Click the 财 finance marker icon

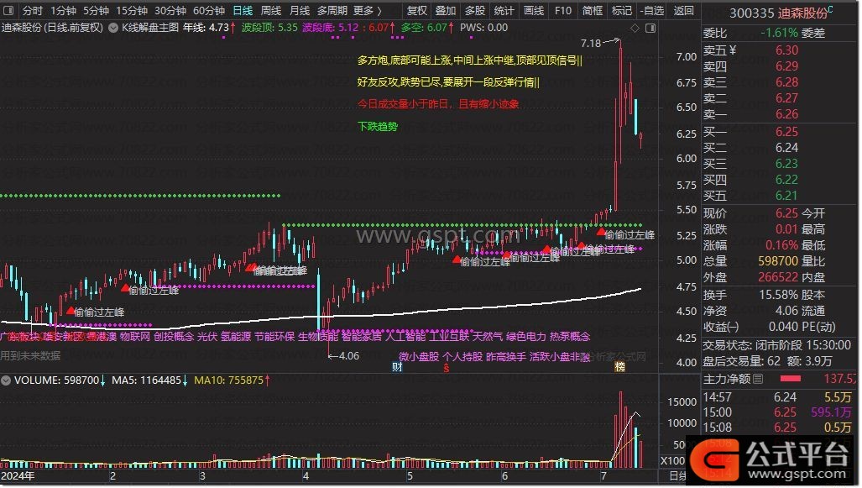(x=398, y=367)
